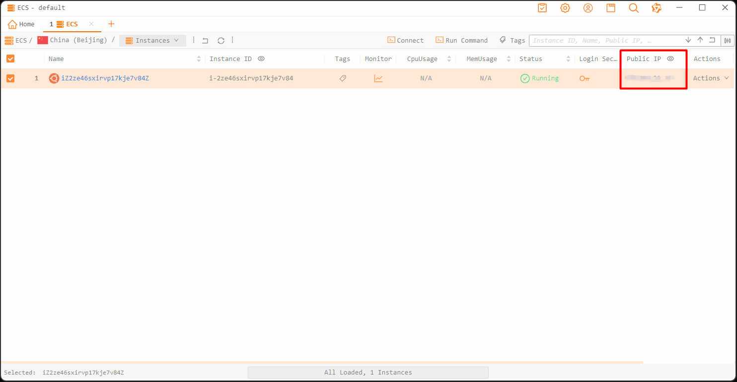Click the N/A value under MemUsage
Viewport: 737px width, 382px height.
click(x=486, y=78)
